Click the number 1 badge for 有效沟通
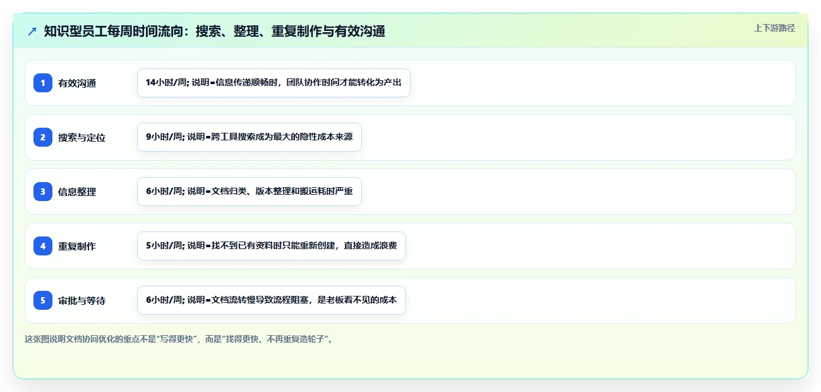Image resolution: width=821 pixels, height=392 pixels. pyautogui.click(x=43, y=83)
